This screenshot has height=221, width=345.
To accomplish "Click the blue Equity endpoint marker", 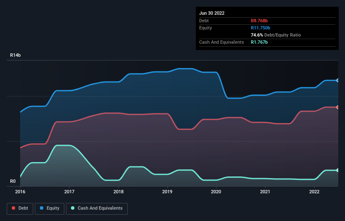I will (338, 81).
